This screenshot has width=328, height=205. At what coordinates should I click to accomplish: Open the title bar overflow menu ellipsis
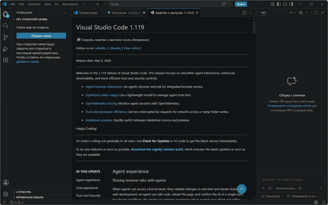click(85, 4)
